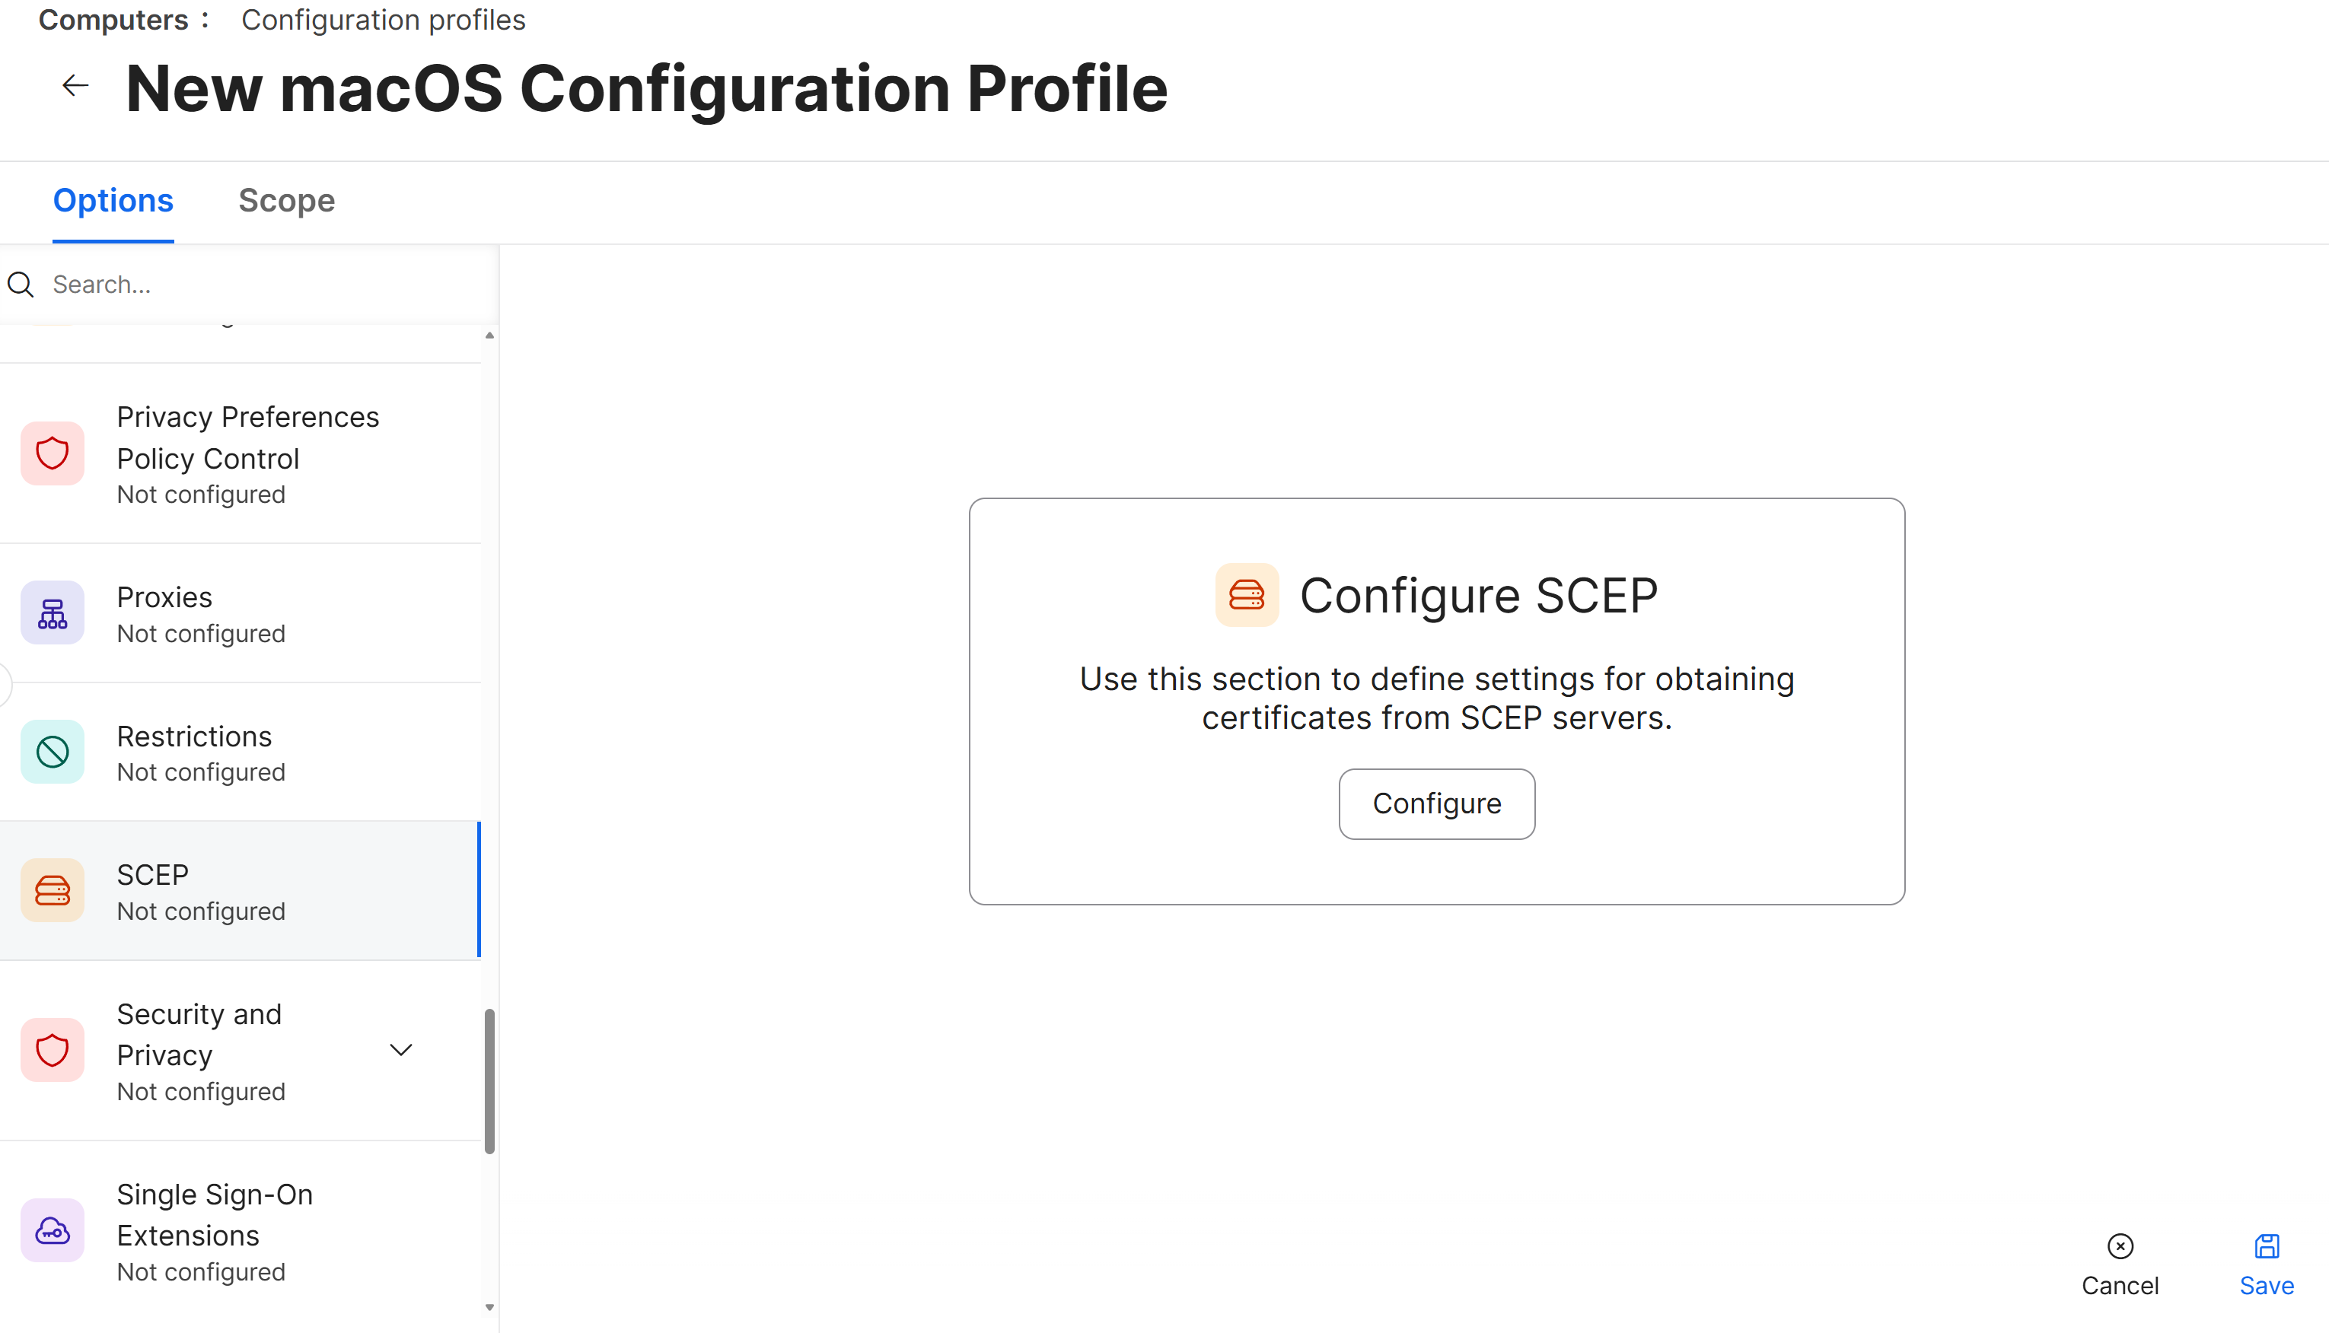Click the Configure SCEP server icon in main panel
2329x1333 pixels.
(1247, 594)
